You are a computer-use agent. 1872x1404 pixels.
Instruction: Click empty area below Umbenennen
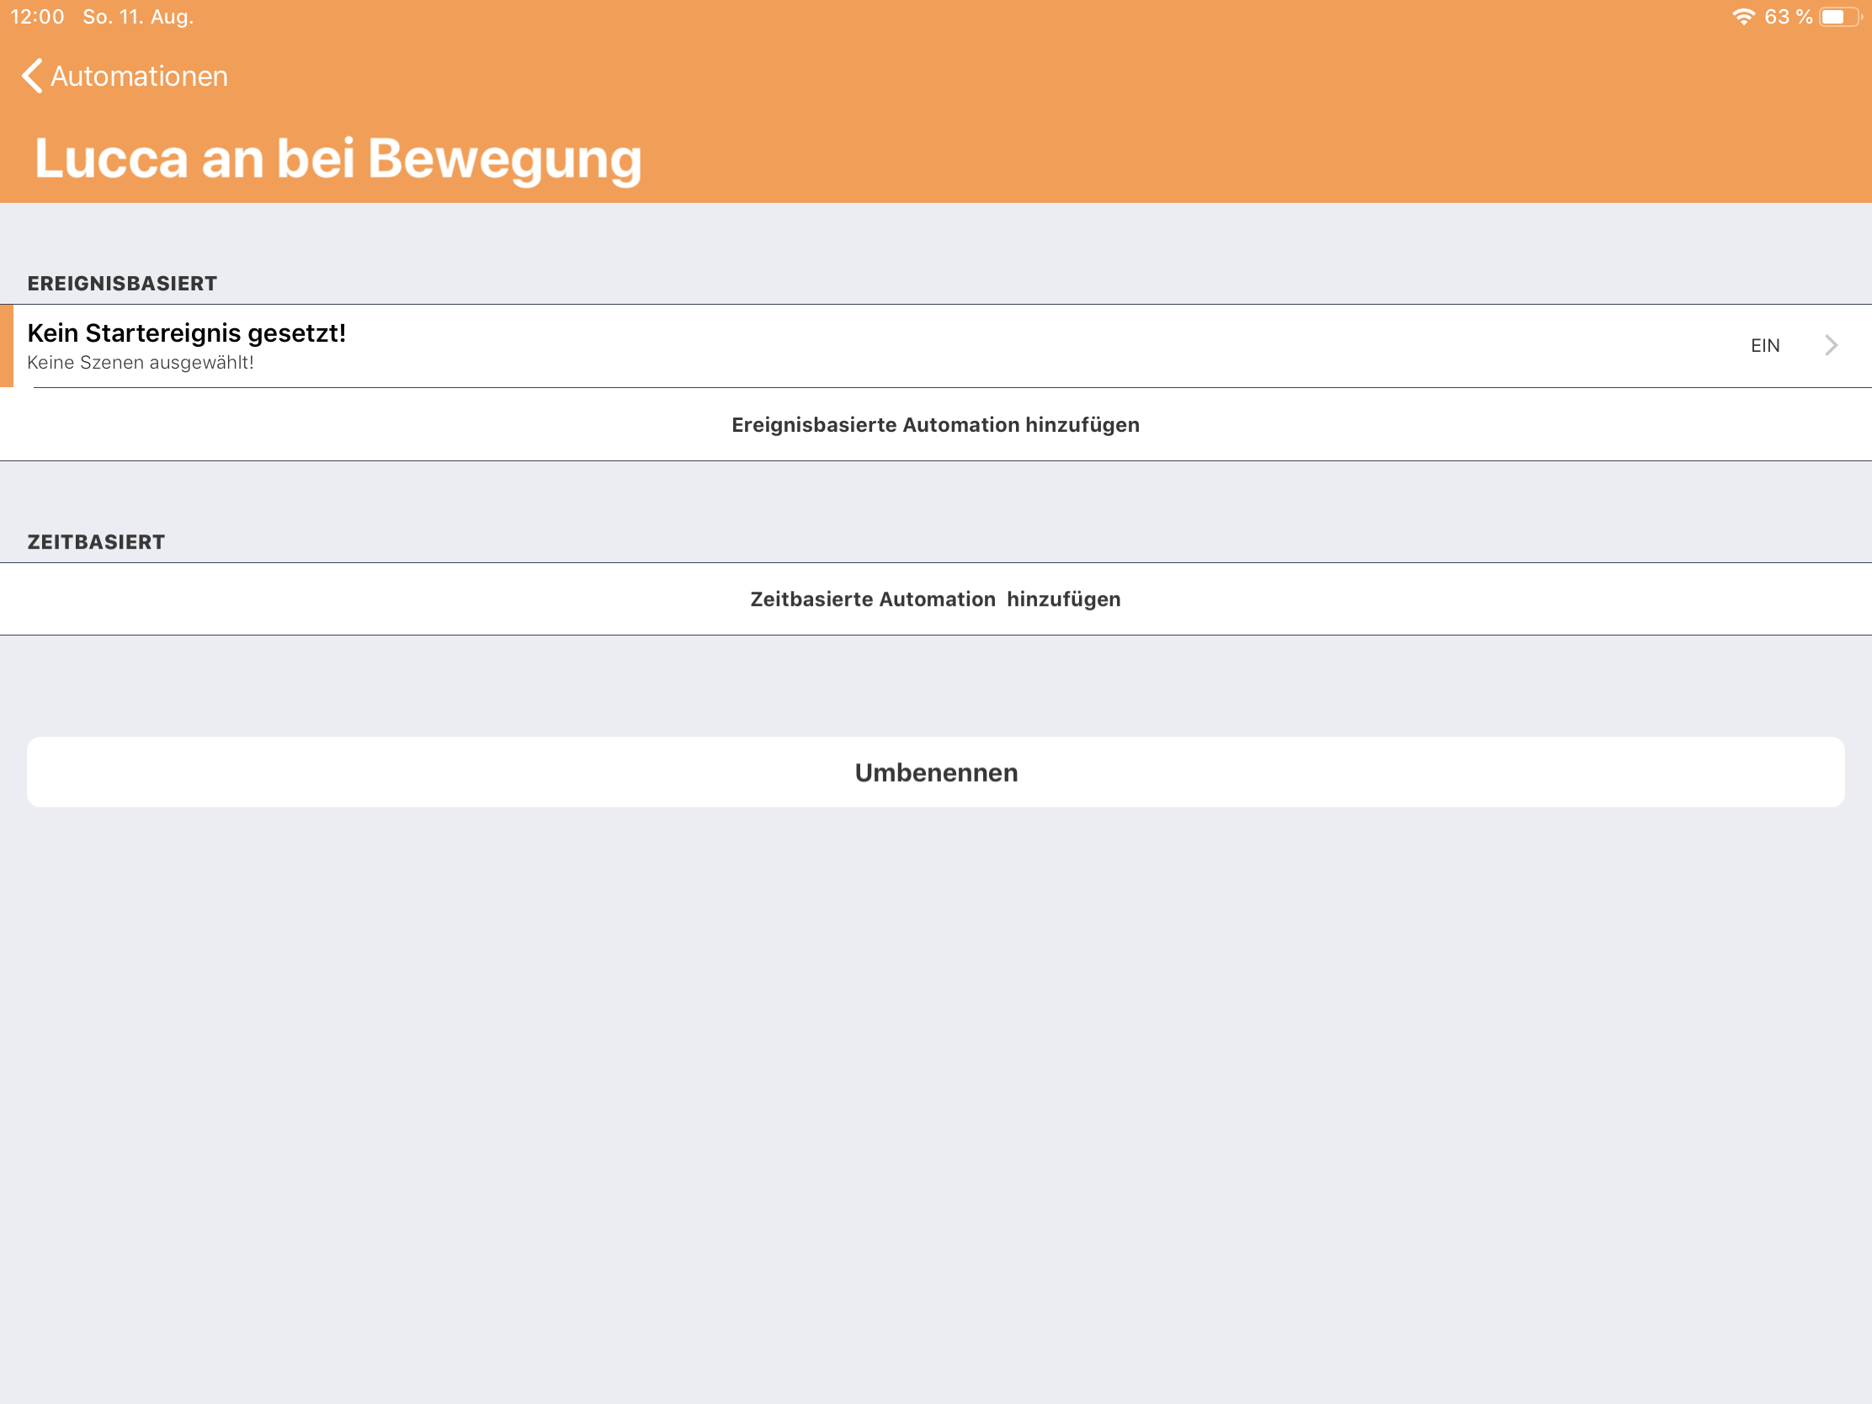click(935, 1100)
